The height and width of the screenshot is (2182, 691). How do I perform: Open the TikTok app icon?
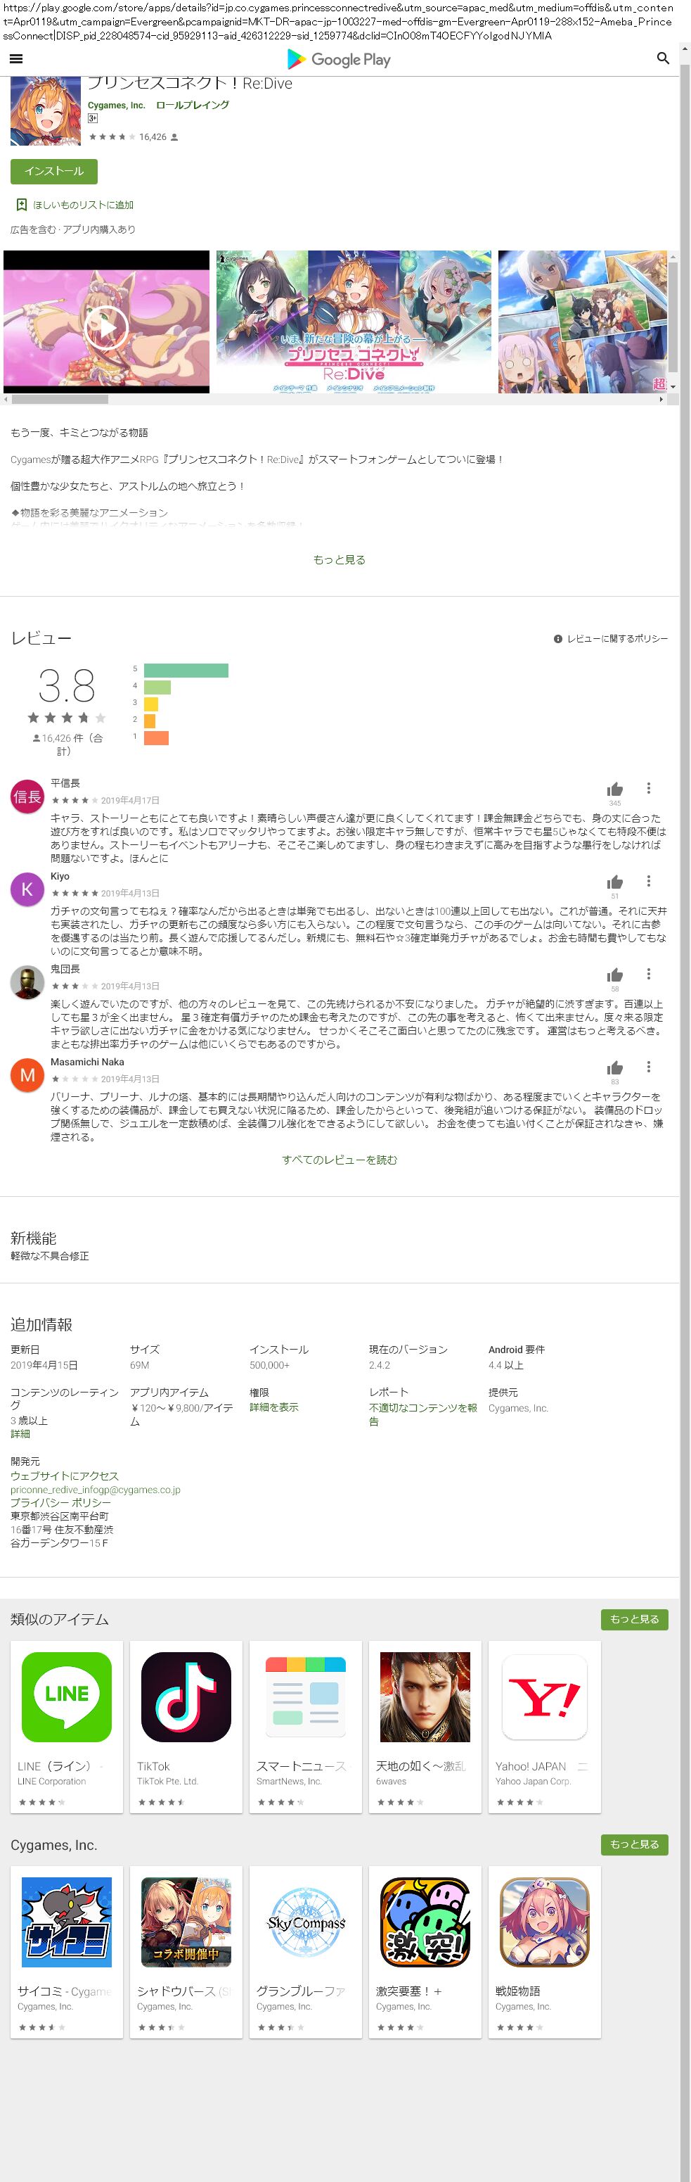coord(185,1696)
